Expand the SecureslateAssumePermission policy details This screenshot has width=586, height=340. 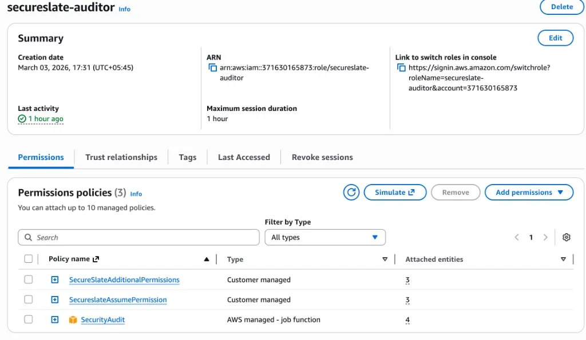pyautogui.click(x=55, y=299)
